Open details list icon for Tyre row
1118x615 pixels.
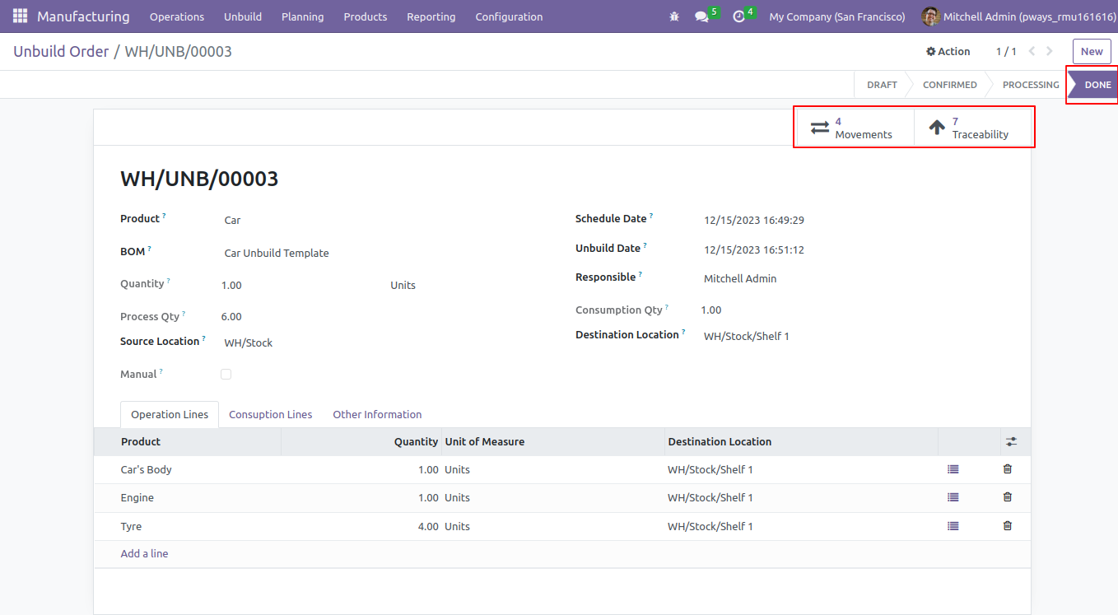pos(953,525)
